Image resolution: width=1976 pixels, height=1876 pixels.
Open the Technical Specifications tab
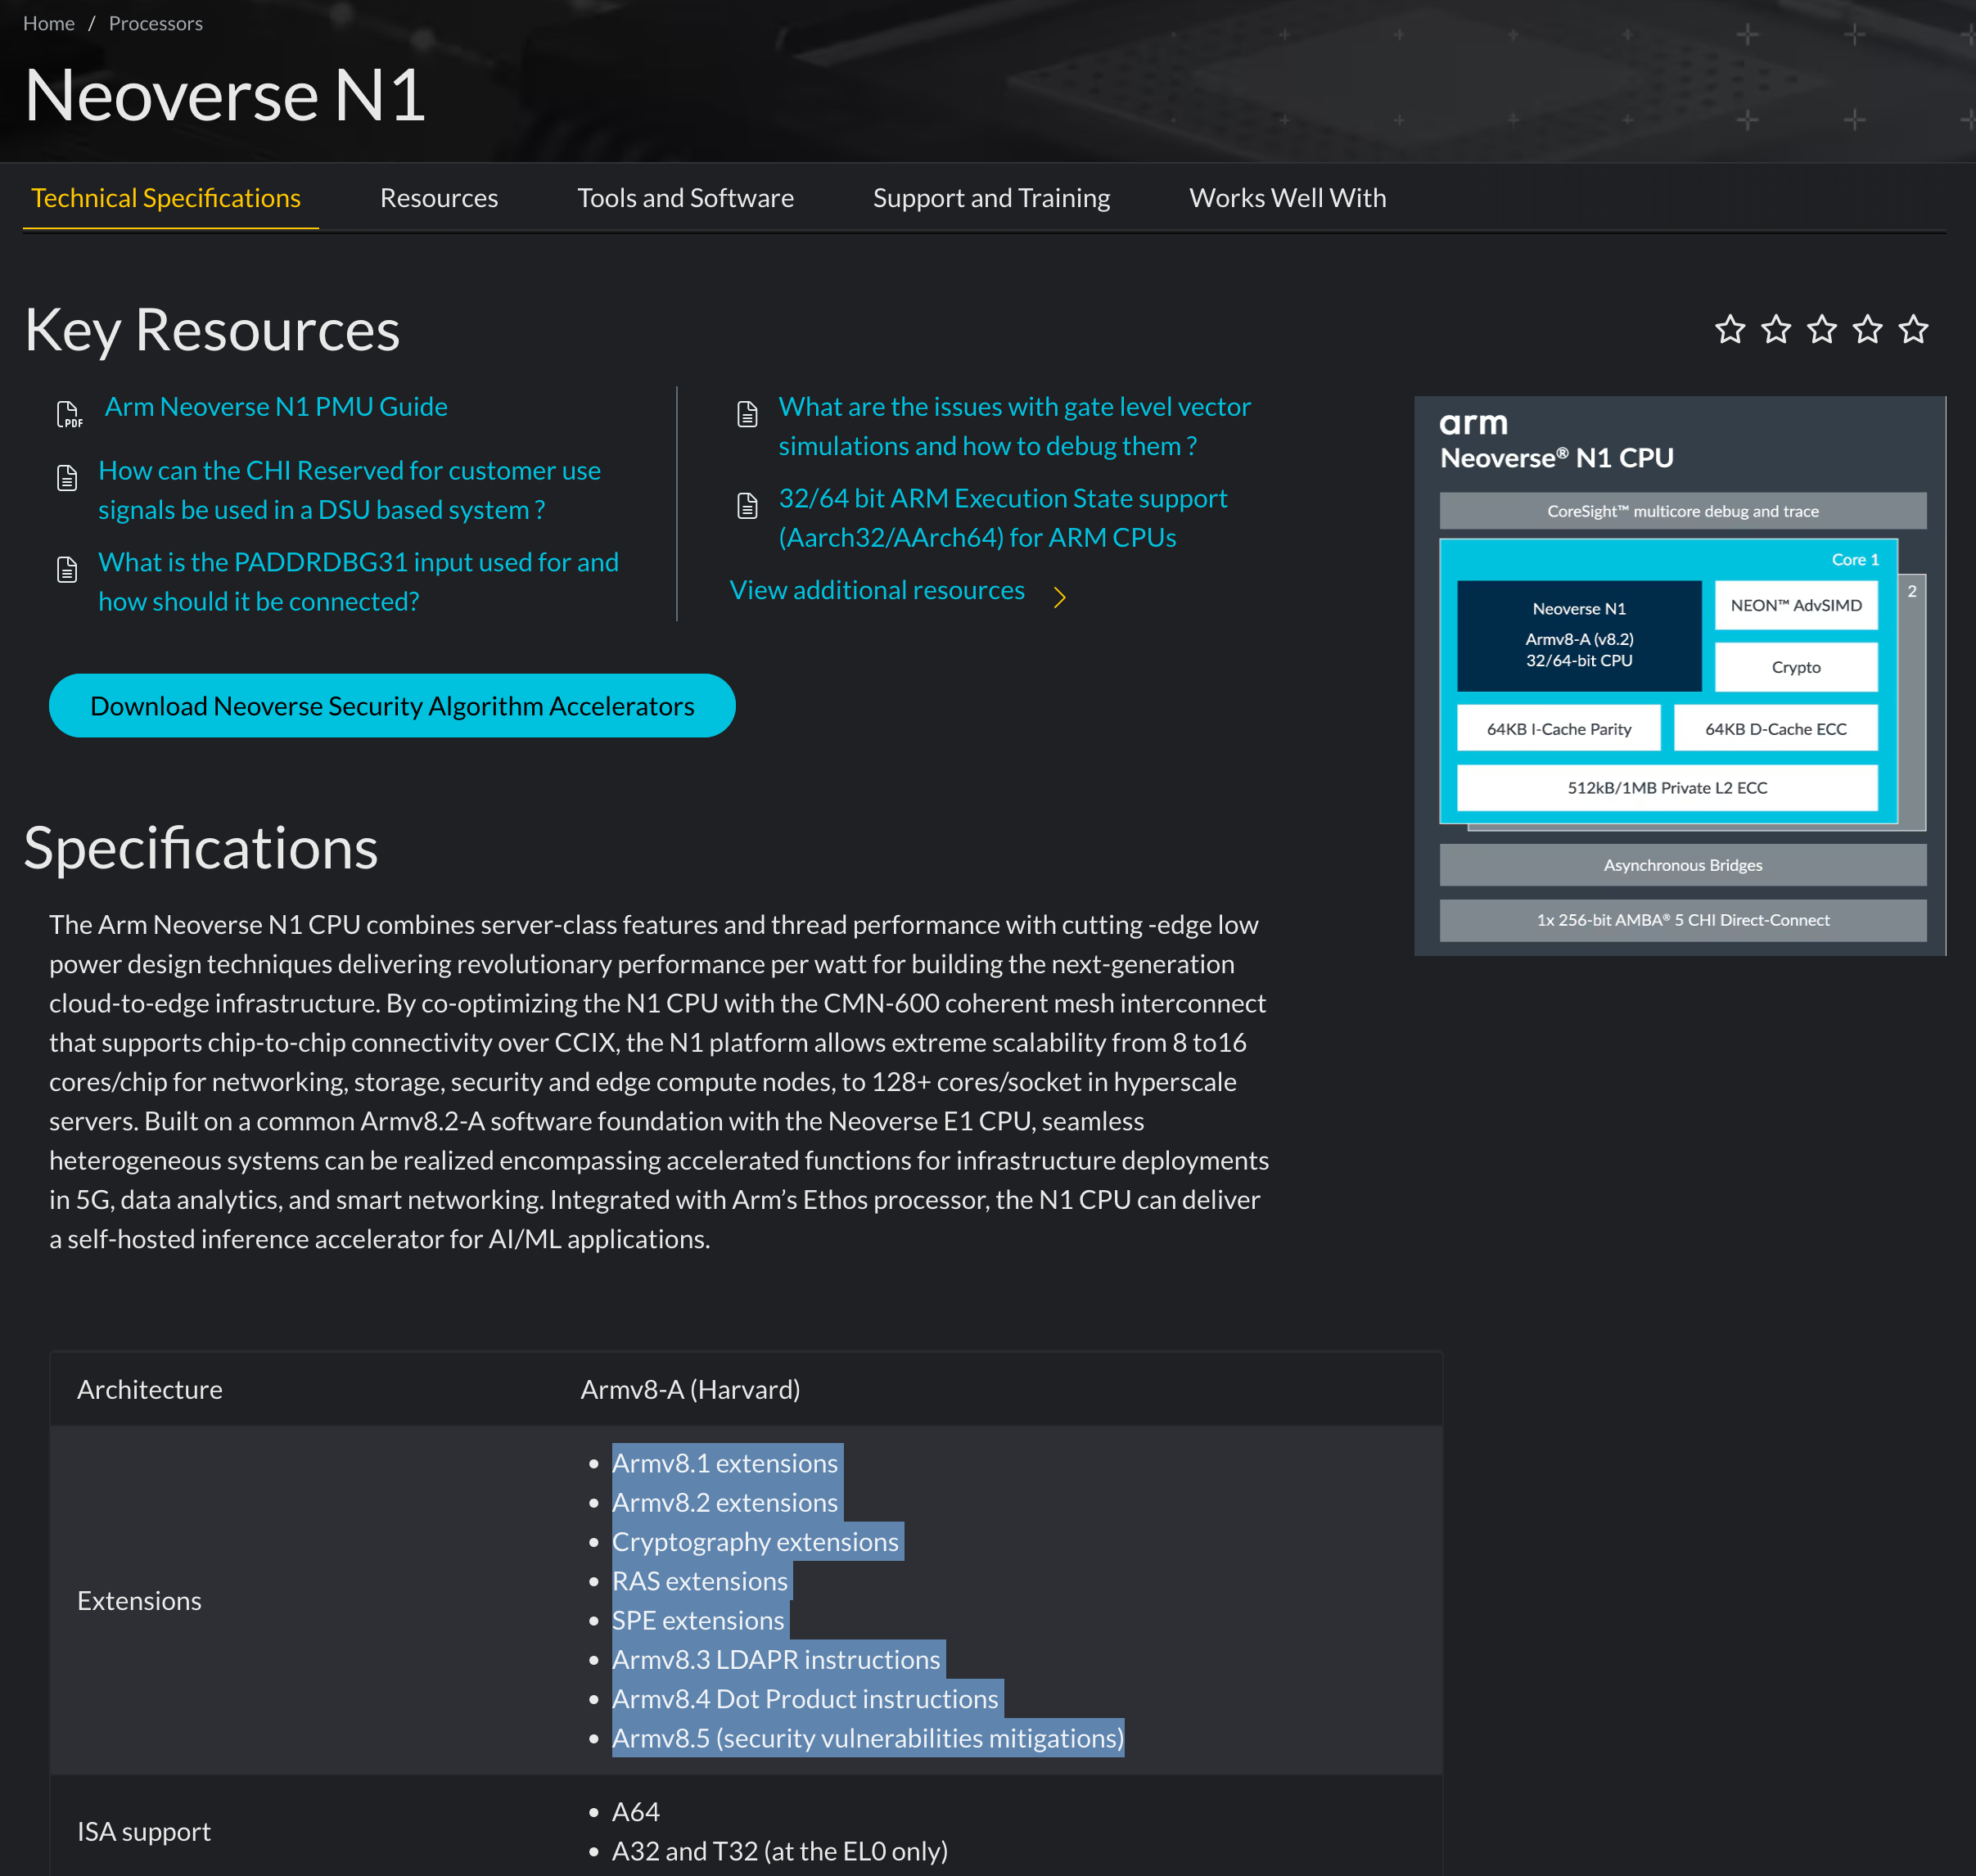point(166,198)
